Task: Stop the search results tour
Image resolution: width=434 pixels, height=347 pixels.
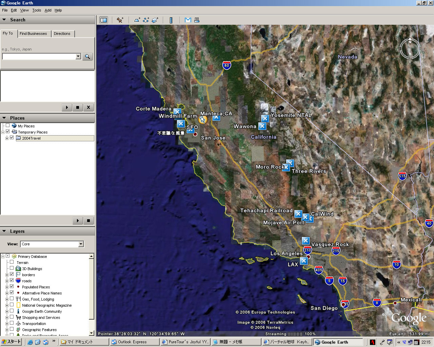Action: [78, 107]
